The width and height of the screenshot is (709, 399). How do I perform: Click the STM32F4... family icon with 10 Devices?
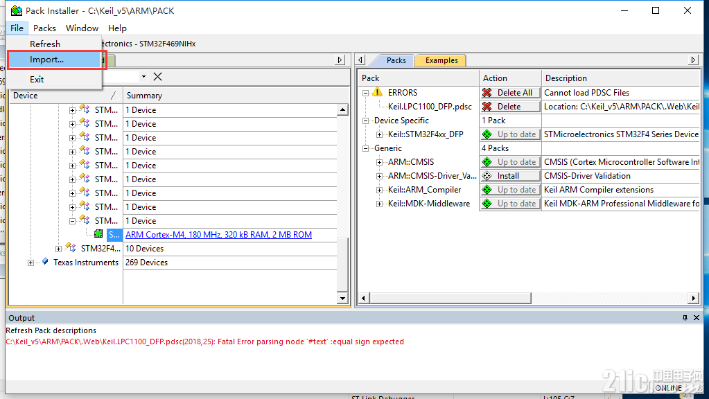tap(71, 247)
